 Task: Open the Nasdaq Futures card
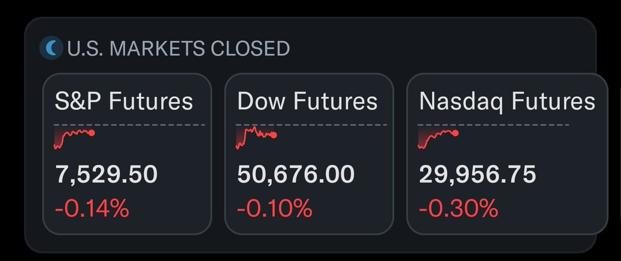[507, 154]
